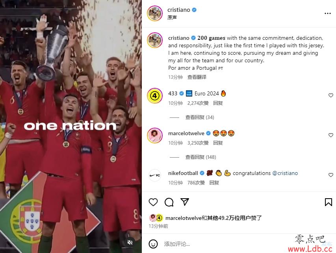Open cristiano profile picture in header
The image size is (336, 253).
tap(155, 13)
